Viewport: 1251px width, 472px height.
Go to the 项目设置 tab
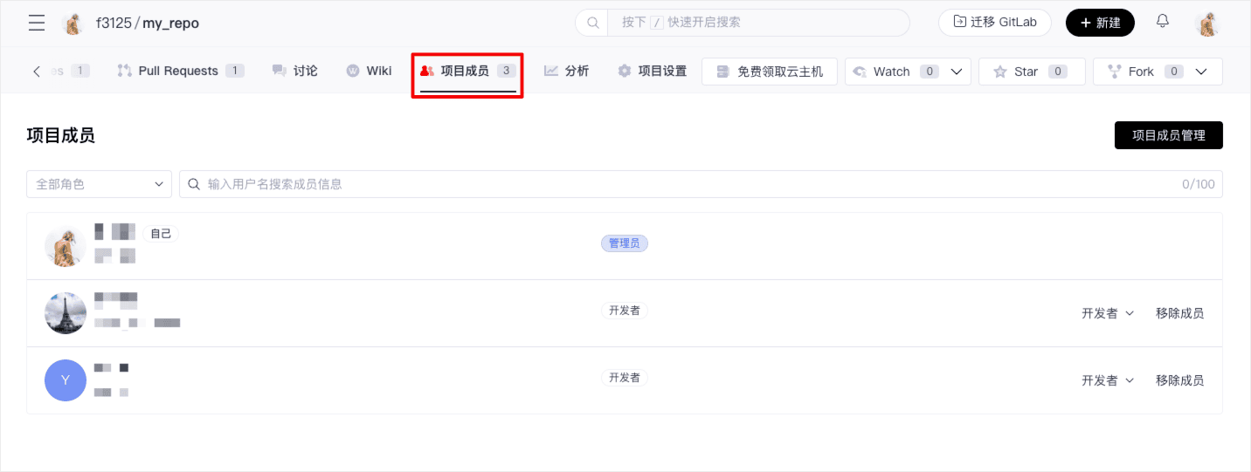pyautogui.click(x=652, y=71)
